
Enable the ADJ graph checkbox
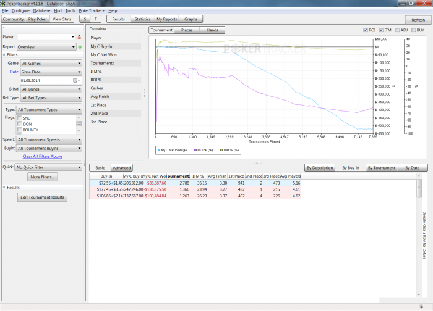pos(397,30)
